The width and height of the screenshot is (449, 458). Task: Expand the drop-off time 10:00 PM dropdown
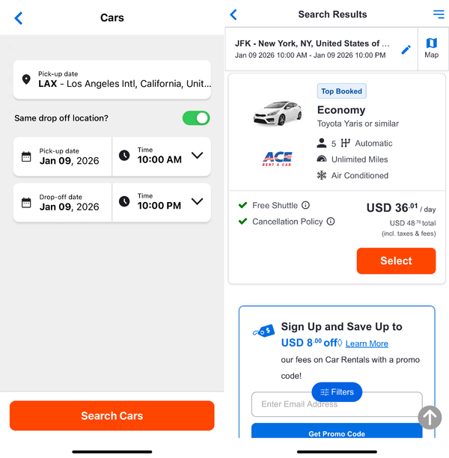coord(162,202)
